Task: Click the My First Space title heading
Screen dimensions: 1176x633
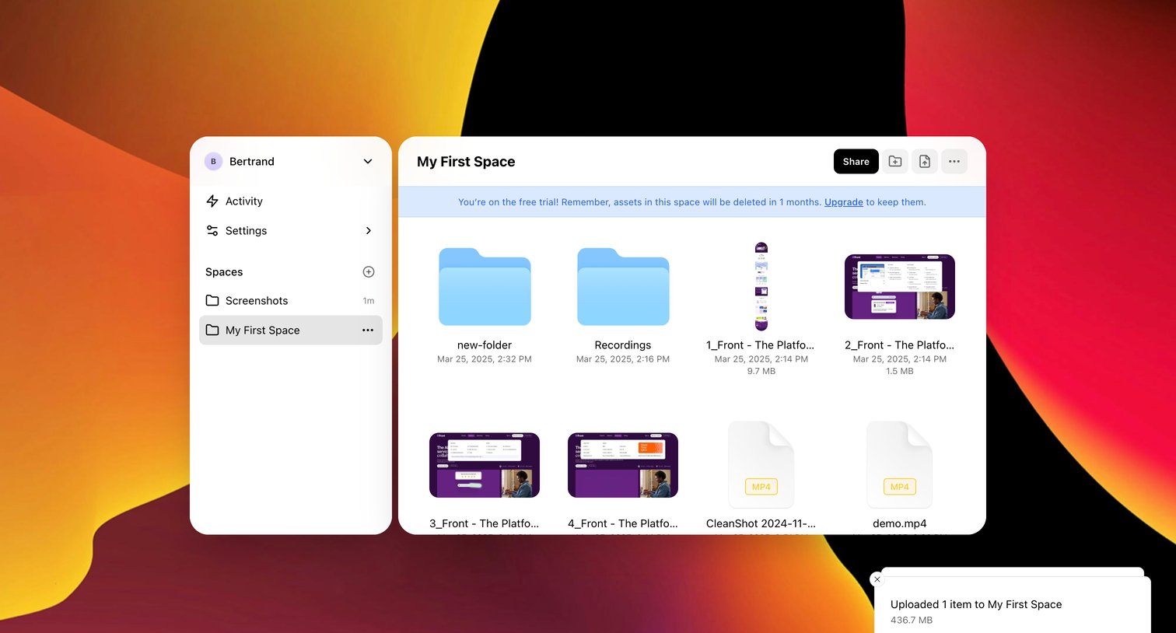Action: 466,162
